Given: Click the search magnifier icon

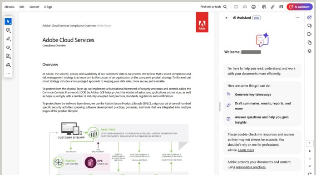Looking at the screenshot, I should (x=225, y=7).
